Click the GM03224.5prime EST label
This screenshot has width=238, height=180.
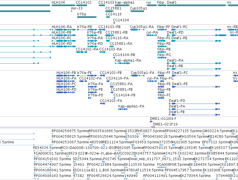217,131
